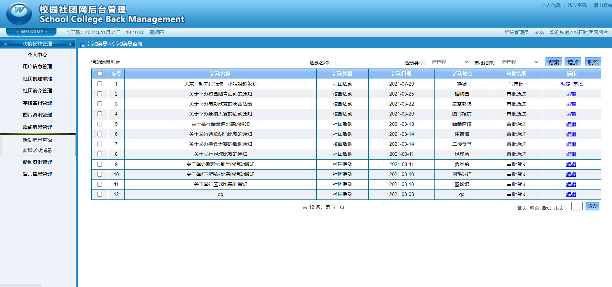Open the 活动类型 dropdown
The width and height of the screenshot is (612, 287).
pyautogui.click(x=450, y=62)
